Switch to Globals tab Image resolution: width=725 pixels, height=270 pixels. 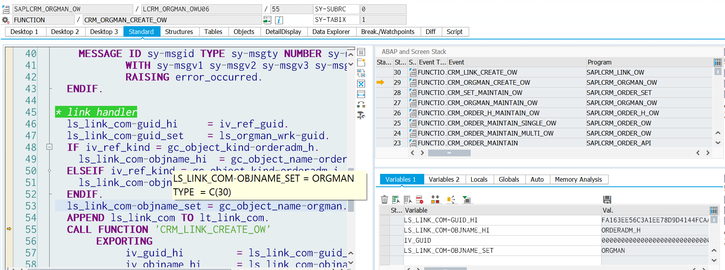tap(509, 179)
